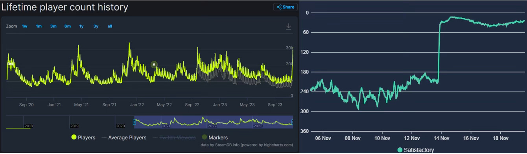Set zoom range to all
The height and width of the screenshot is (154, 527).
(x=110, y=26)
